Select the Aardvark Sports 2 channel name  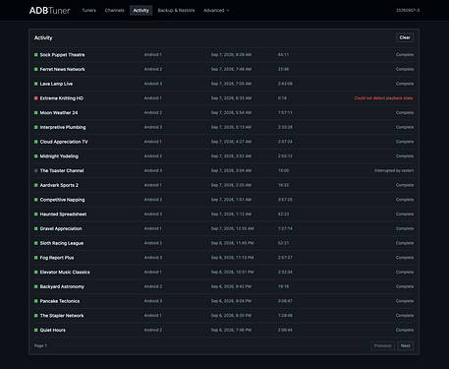click(59, 185)
